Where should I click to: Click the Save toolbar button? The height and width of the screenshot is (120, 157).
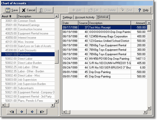(x=12, y=10)
